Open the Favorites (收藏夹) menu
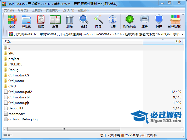 [53, 10]
